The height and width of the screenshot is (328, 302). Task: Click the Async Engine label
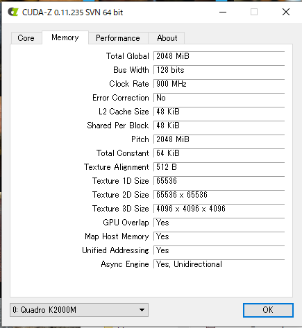125,264
